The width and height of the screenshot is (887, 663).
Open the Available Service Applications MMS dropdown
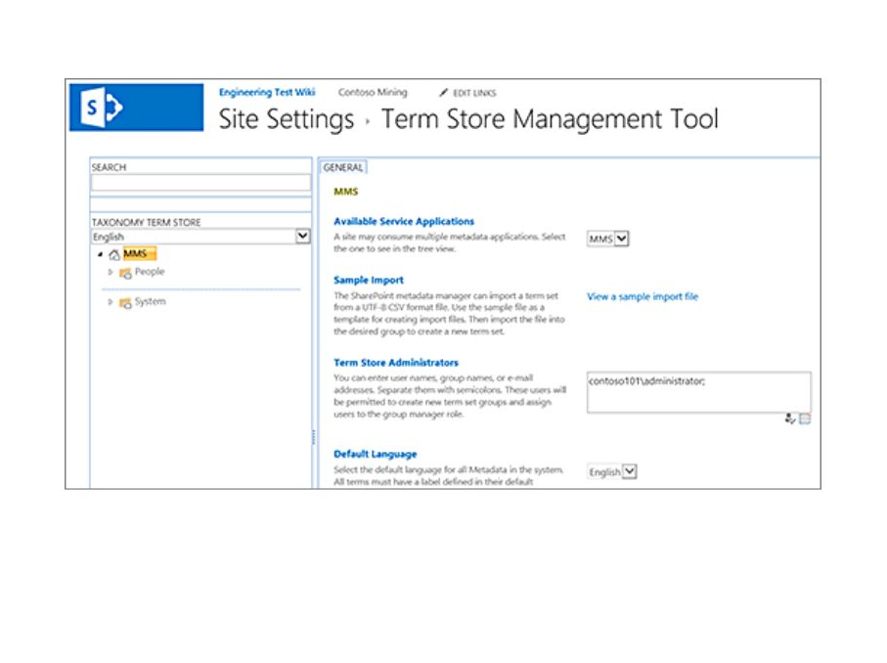[622, 238]
